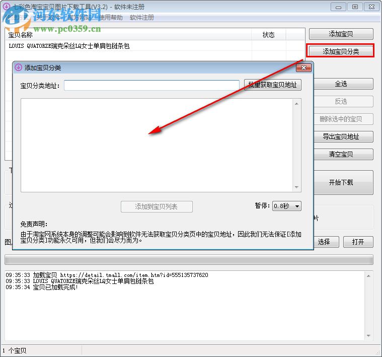Click the log panel scroll down arrow
This screenshot has width=382, height=357.
(368, 336)
